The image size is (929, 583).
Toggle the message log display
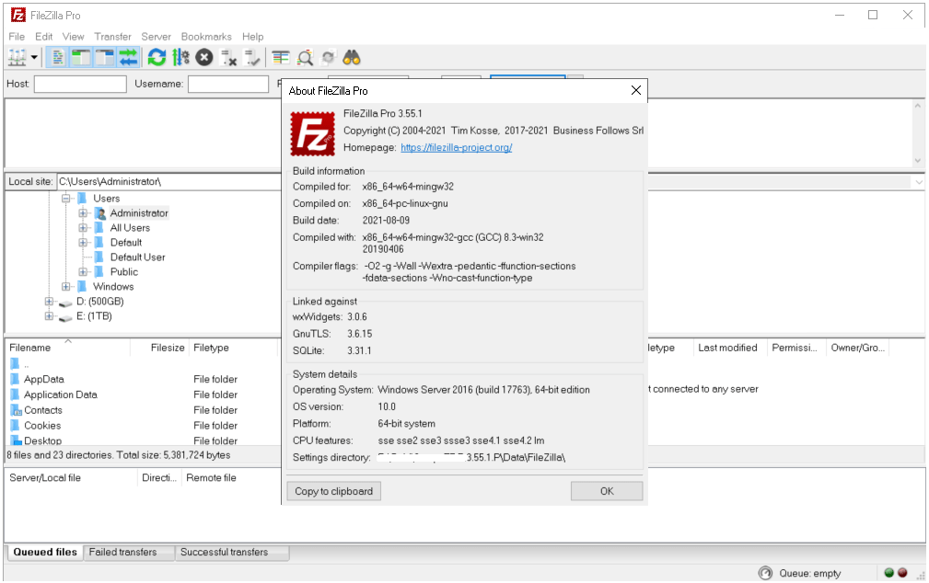coord(57,57)
